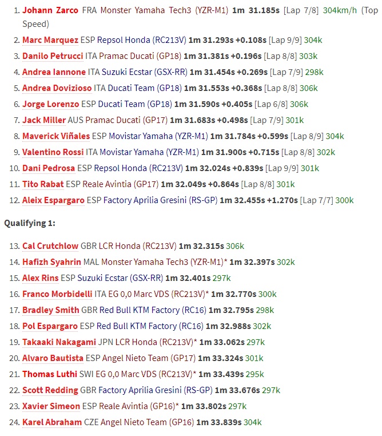Click the Jack Miller rider link
Image resolution: width=382 pixels, height=436 pixels.
[x=43, y=120]
